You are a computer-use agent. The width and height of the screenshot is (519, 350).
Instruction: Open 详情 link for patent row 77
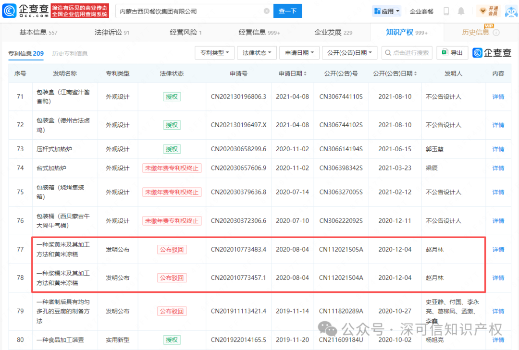click(498, 250)
